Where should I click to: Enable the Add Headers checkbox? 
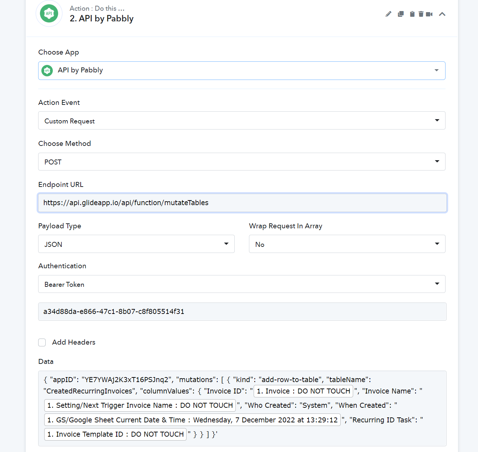click(42, 342)
